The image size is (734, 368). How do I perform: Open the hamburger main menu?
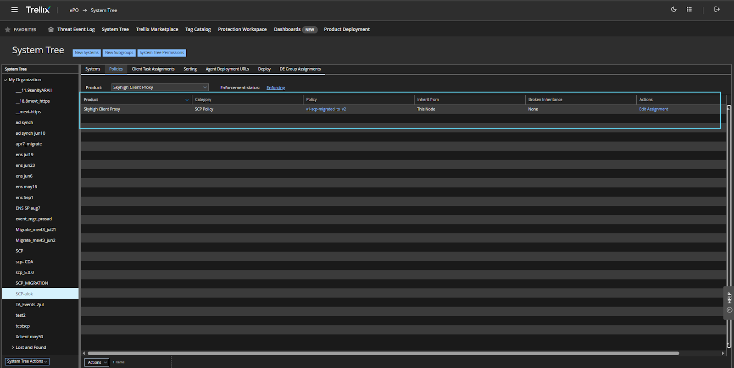coord(15,10)
